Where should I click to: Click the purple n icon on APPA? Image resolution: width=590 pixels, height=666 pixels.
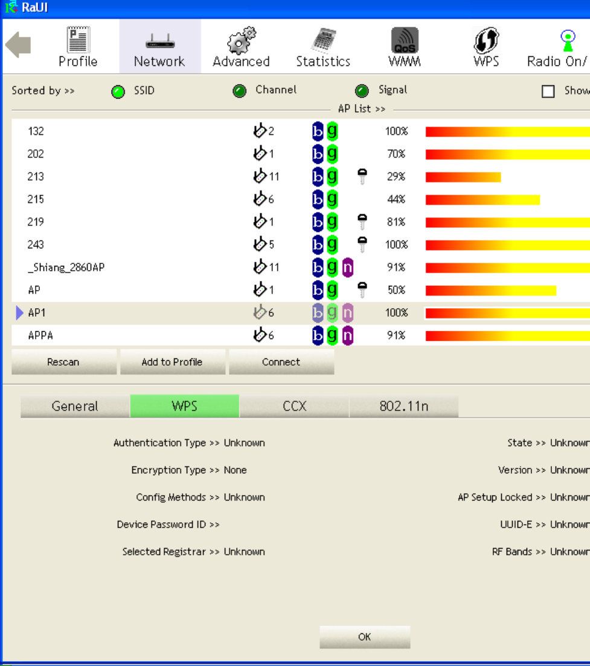(x=348, y=335)
